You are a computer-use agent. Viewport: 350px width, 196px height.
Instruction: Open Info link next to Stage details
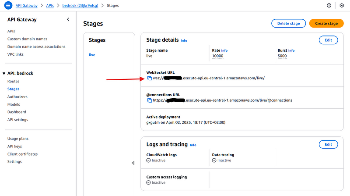184,40
